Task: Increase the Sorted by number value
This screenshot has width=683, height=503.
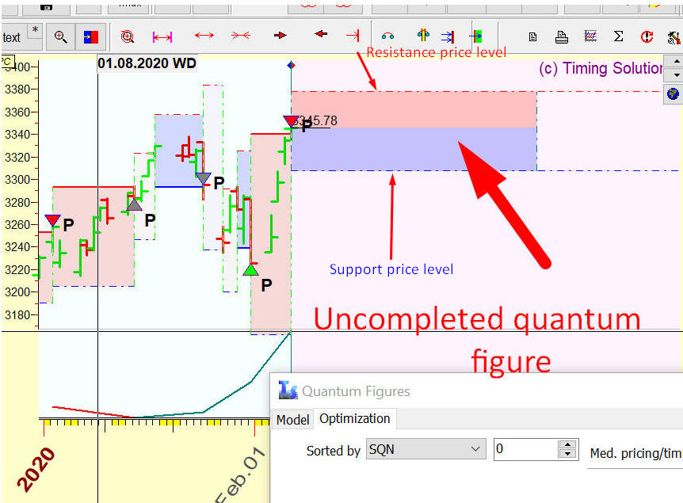Action: 567,445
